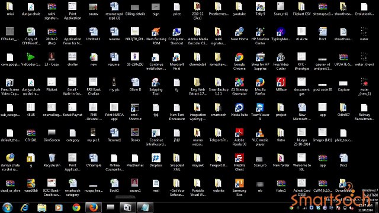Select the CFH281 archive icon
The width and height of the screenshot is (379, 213).
31,135
